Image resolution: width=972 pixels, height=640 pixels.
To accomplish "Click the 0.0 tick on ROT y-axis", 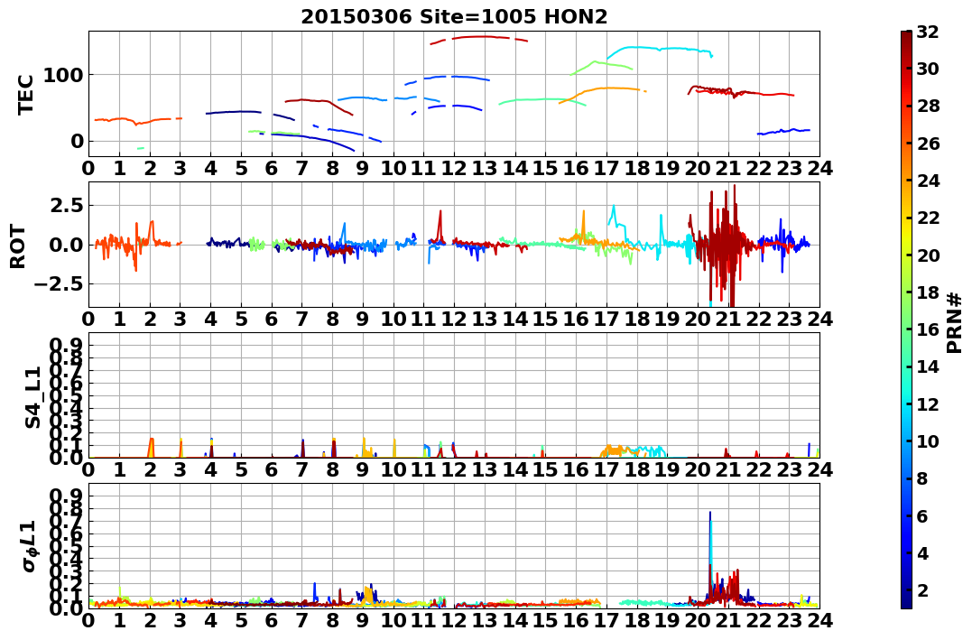I will click(67, 245).
